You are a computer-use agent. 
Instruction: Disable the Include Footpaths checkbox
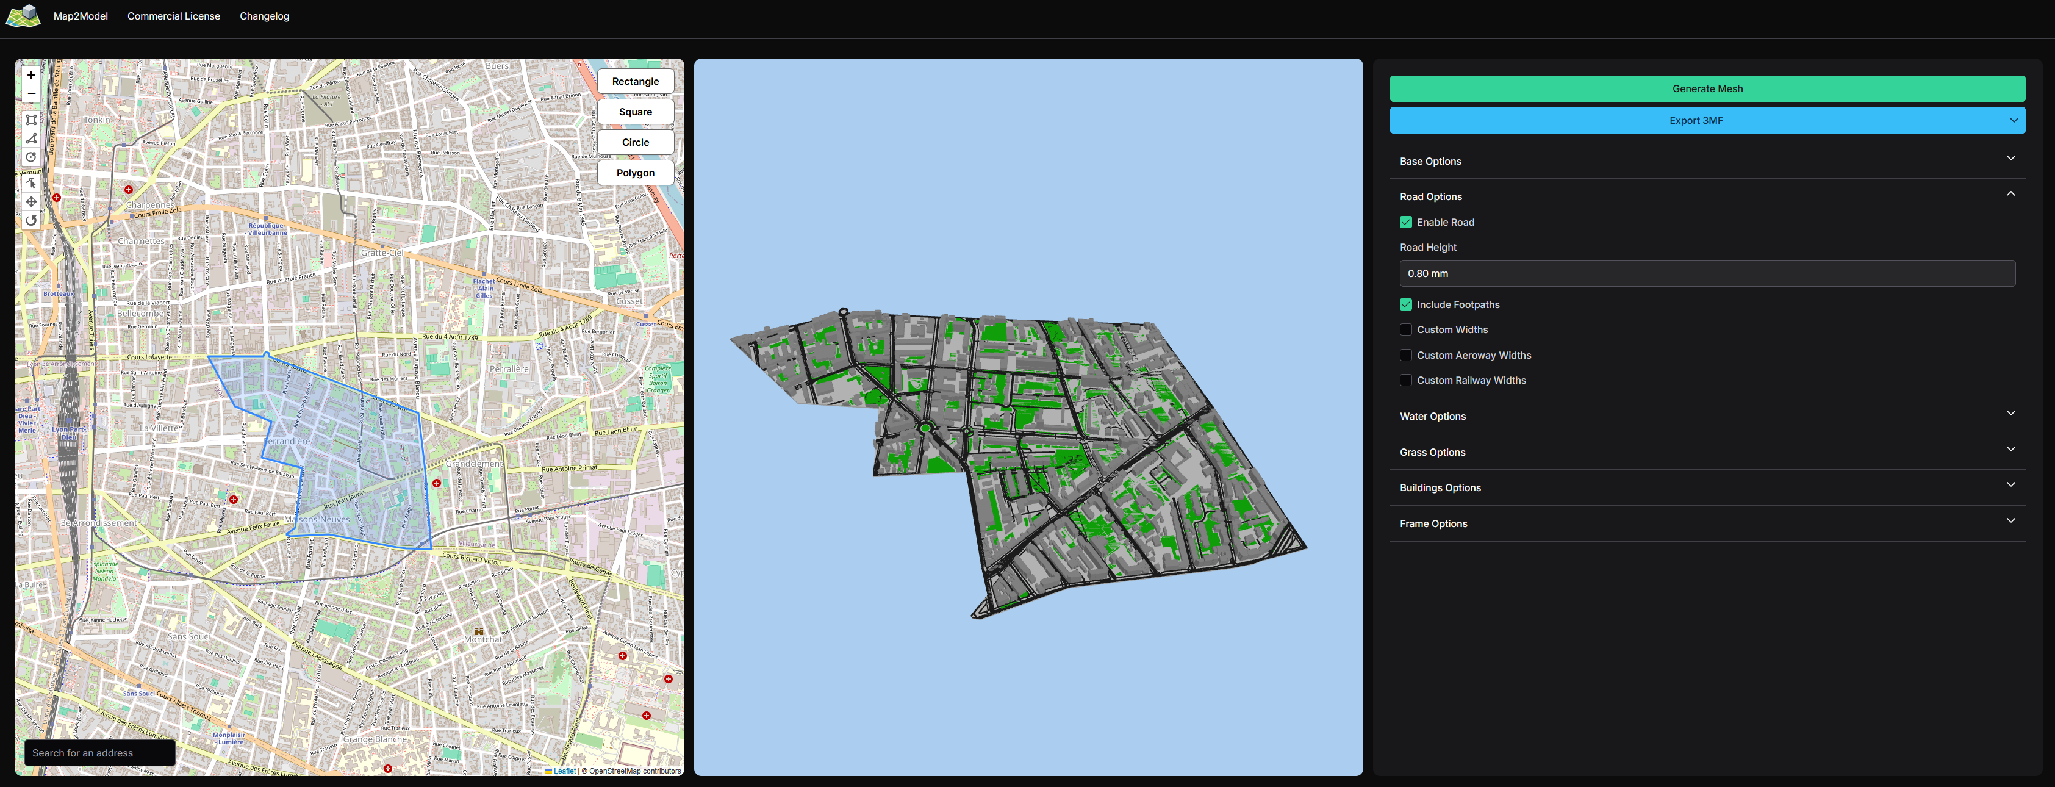click(1405, 304)
